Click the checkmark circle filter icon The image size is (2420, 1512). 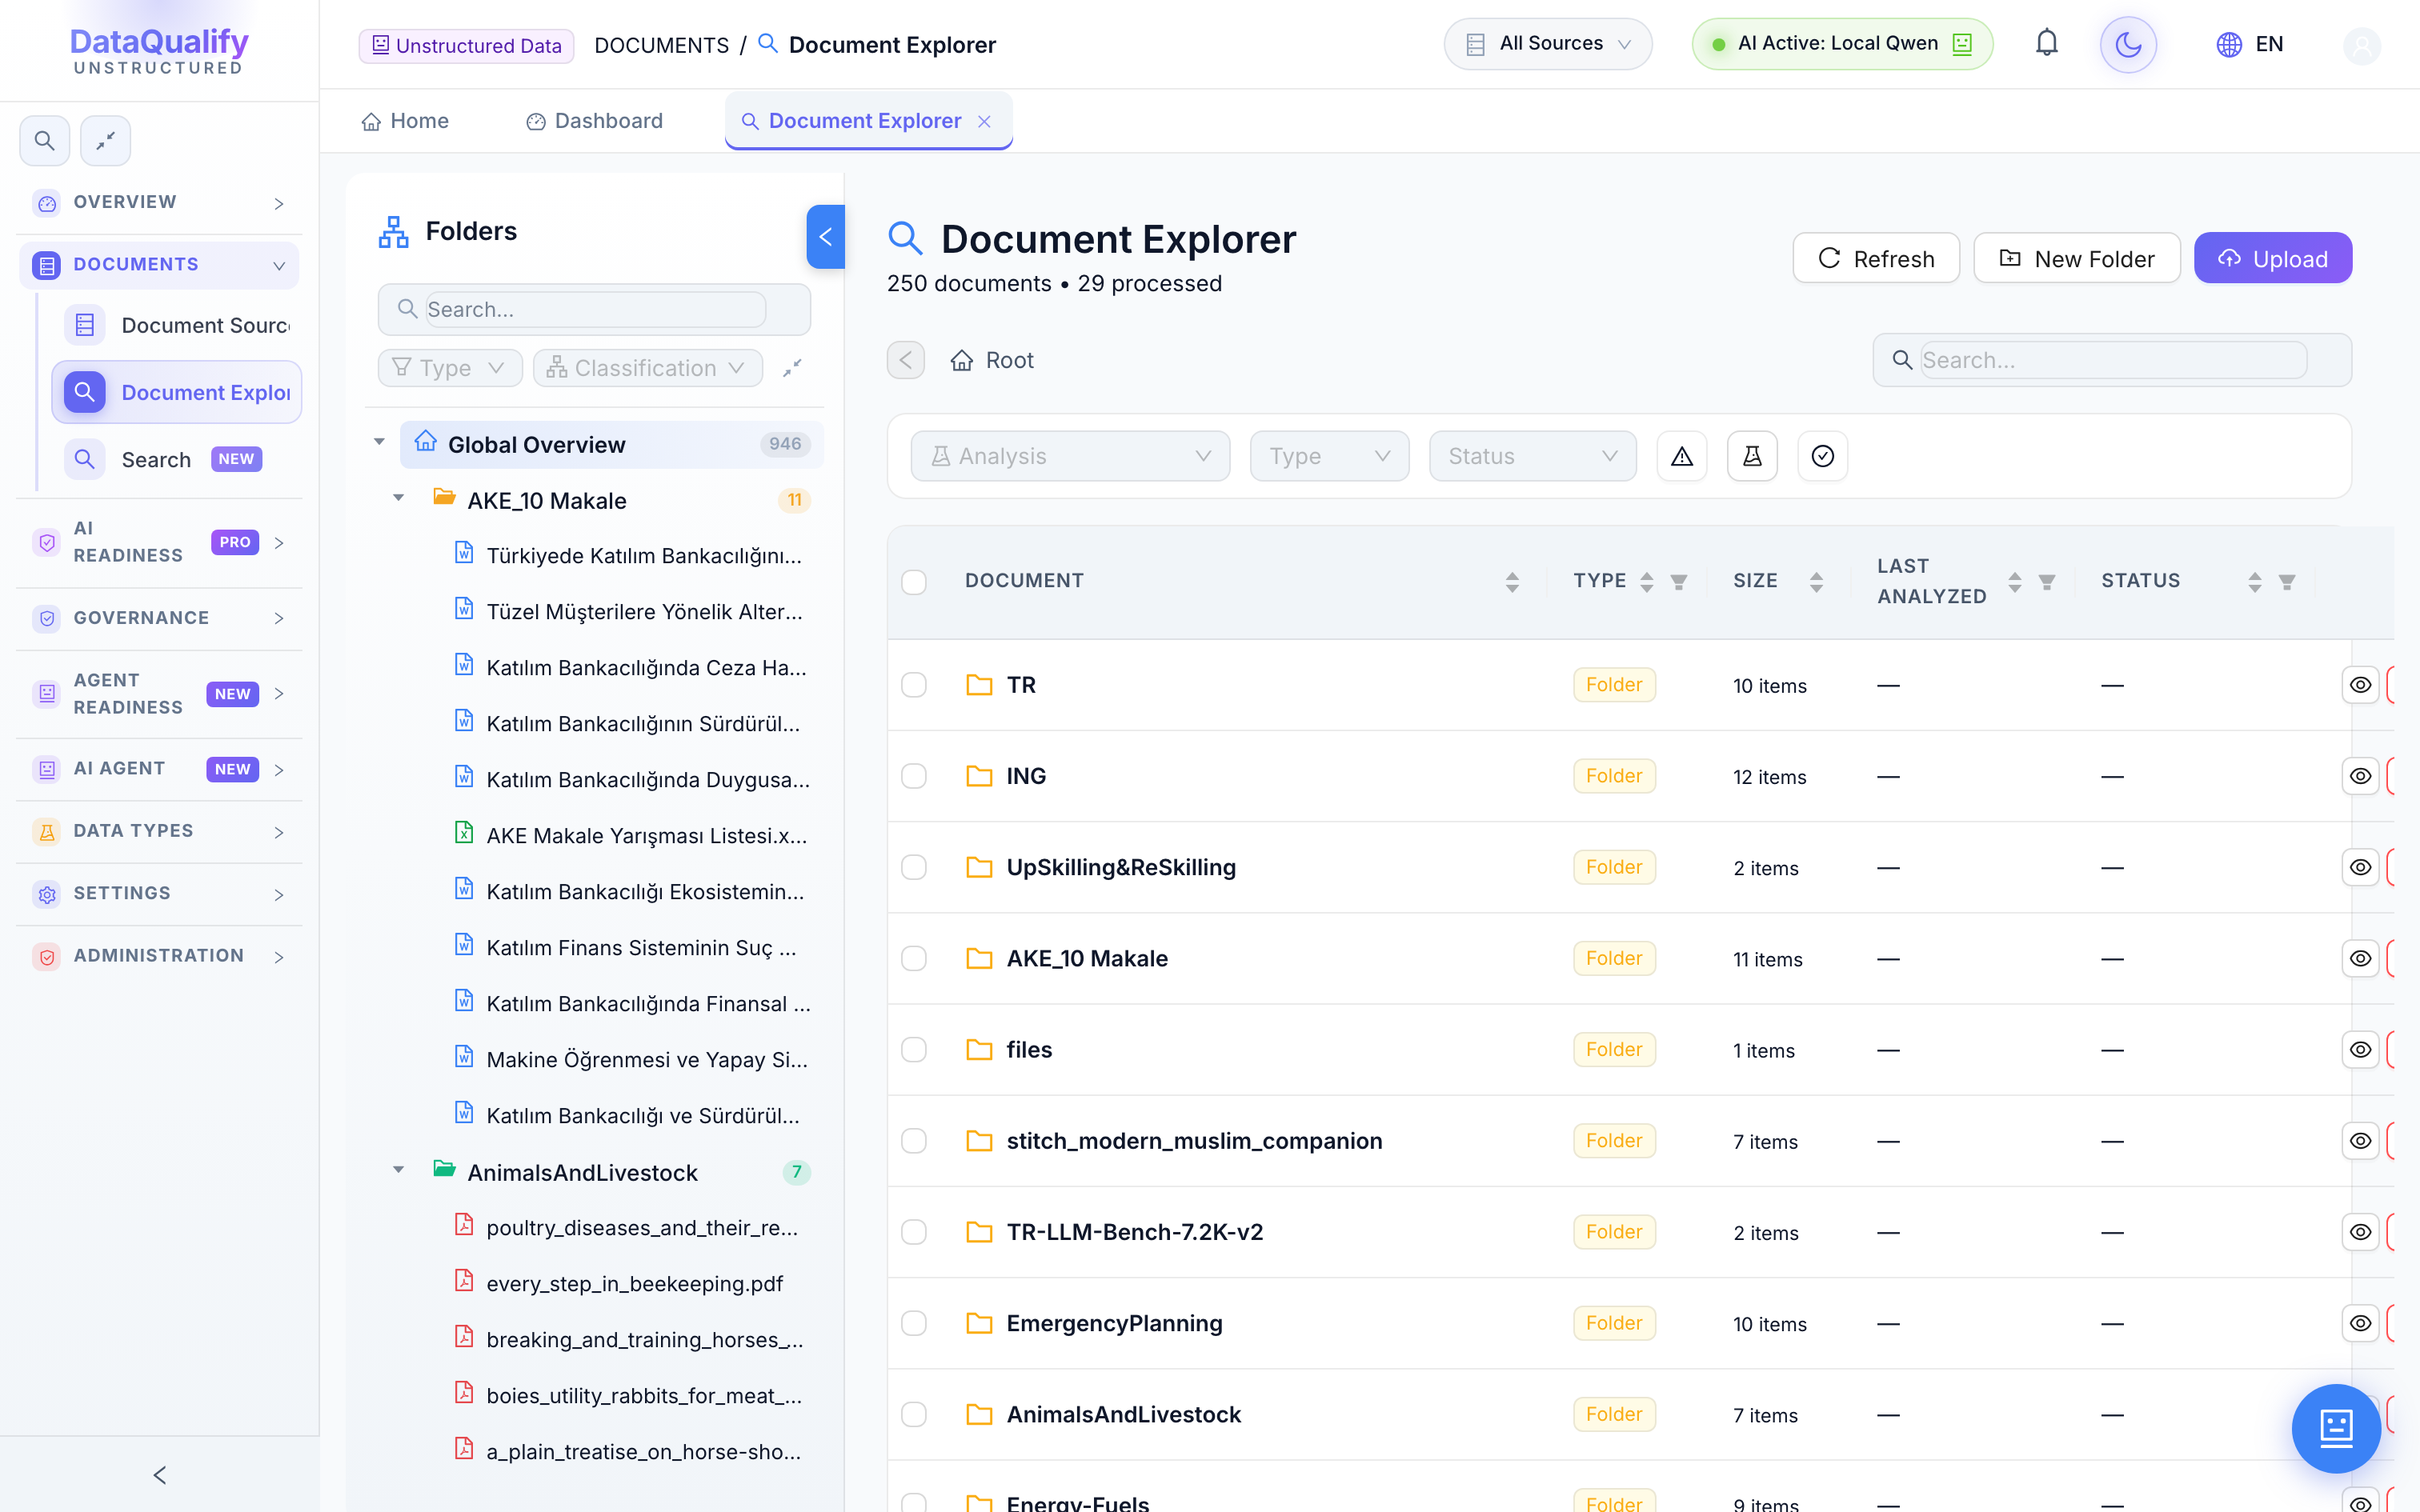[1823, 456]
